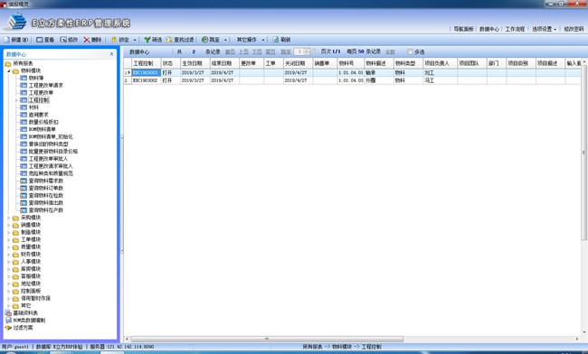This screenshot has height=354, width=588.
Task: Open 修改密码 in top menu
Action: click(x=574, y=29)
